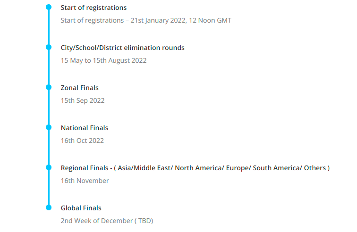
Task: Click the '16th Oct 2022' date
Action: tap(82, 141)
